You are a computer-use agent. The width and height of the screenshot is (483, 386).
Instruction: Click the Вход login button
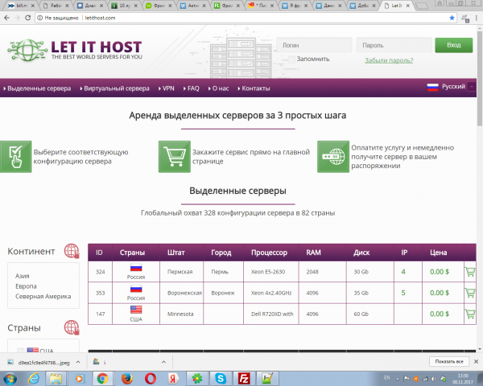454,45
